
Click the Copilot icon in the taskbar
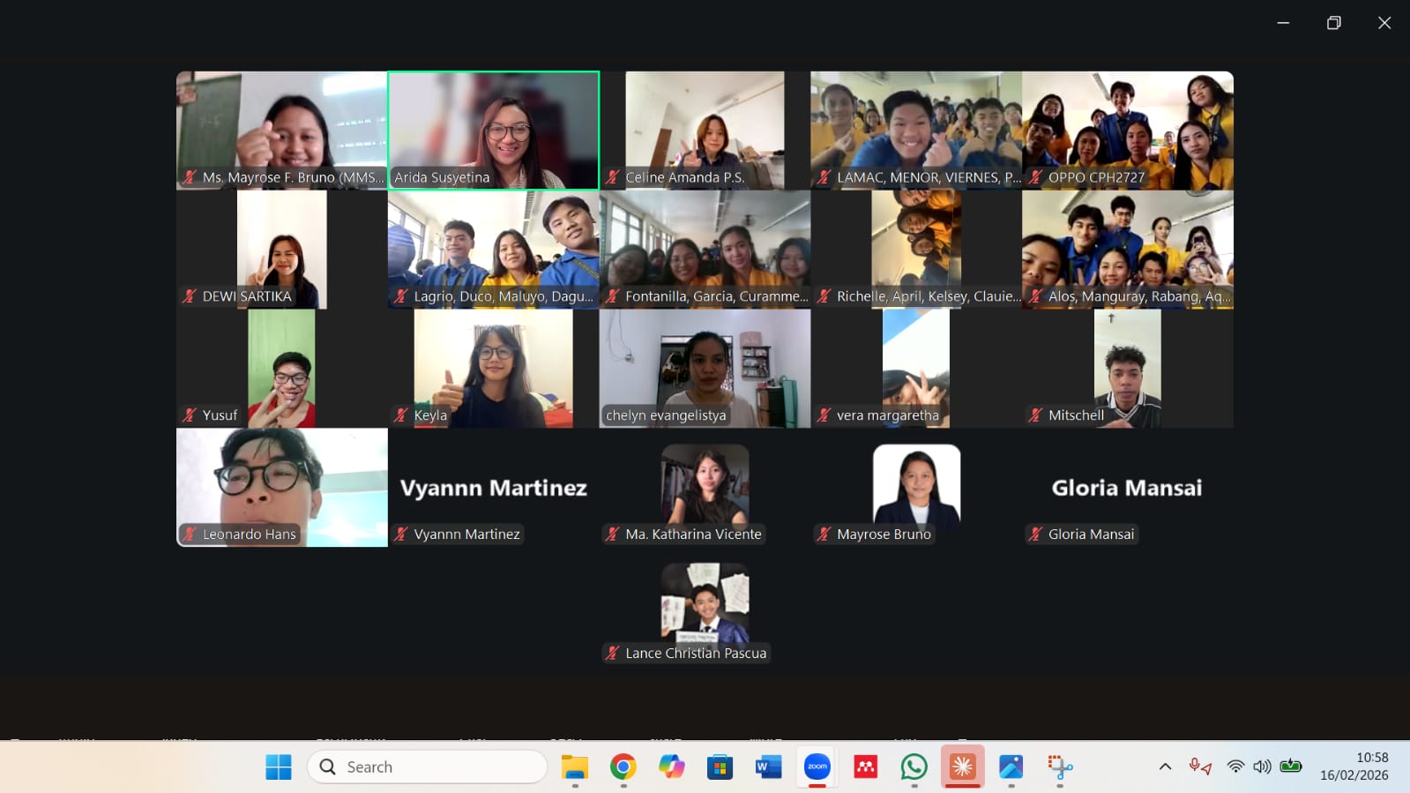tap(671, 767)
